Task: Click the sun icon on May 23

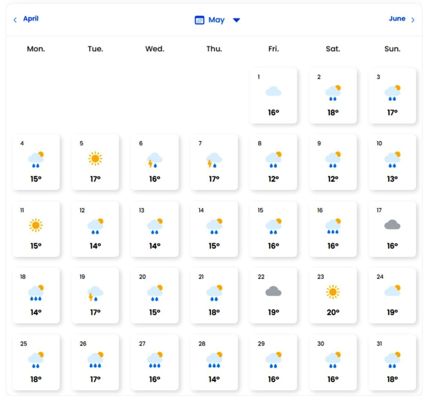Action: pos(333,292)
